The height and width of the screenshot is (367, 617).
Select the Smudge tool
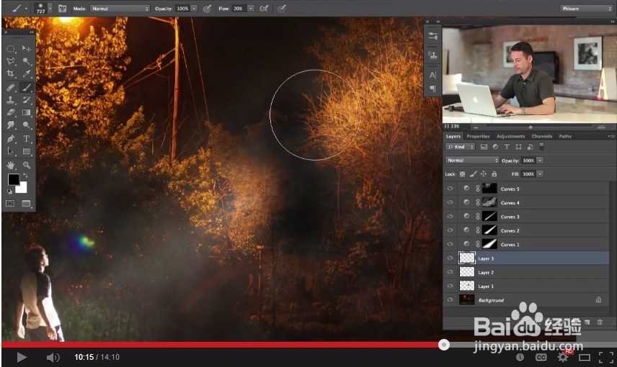point(11,125)
